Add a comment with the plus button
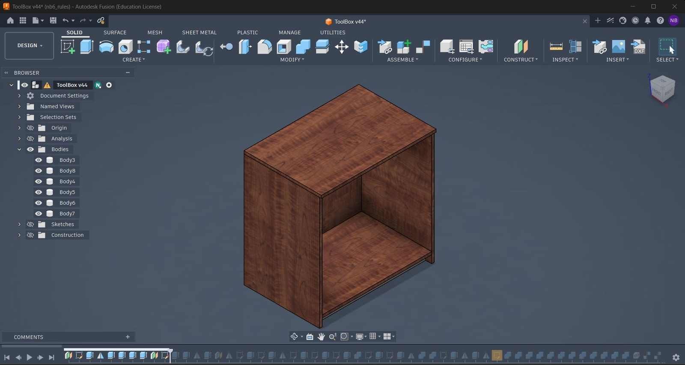685x365 pixels. click(x=128, y=337)
